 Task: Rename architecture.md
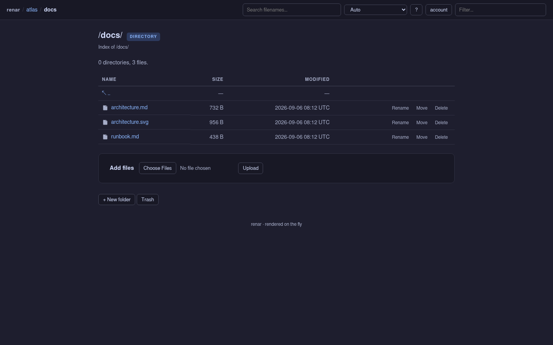tap(400, 108)
